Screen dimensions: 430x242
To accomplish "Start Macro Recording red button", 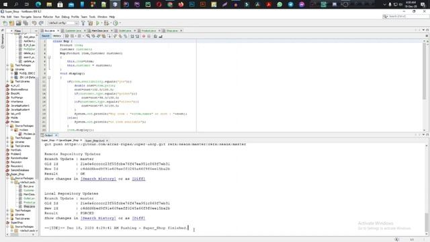I will 144,36.
